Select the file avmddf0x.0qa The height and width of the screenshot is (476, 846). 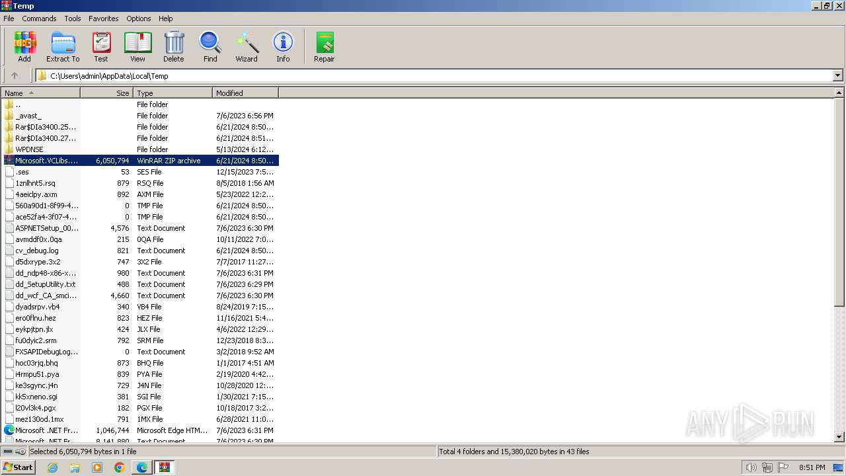(38, 239)
